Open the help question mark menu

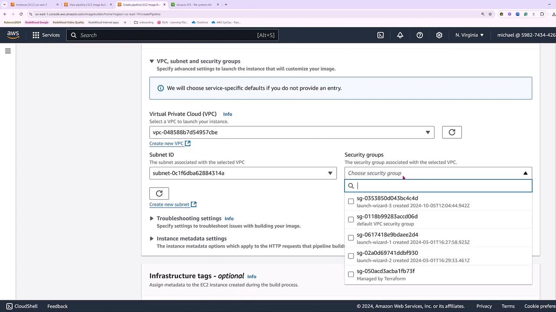click(x=420, y=35)
